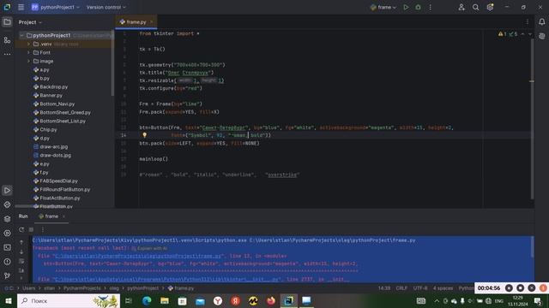The height and width of the screenshot is (308, 549).
Task: Open tkinter __init__.py traceback link
Action: [x=168, y=280]
